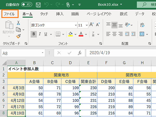Image resolution: width=156 pixels, height=117 pixels.
Task: Expand the Font dialog launcher
Action: (x=100, y=44)
